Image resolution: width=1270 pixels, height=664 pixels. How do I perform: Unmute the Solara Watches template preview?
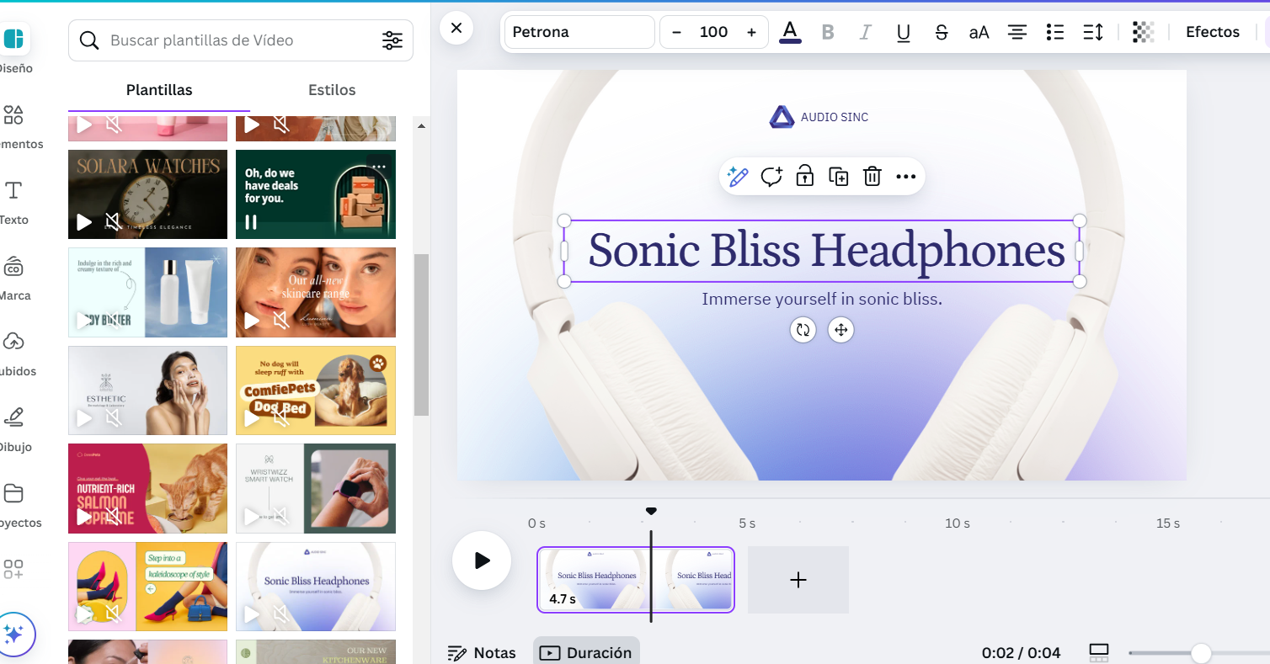[114, 222]
